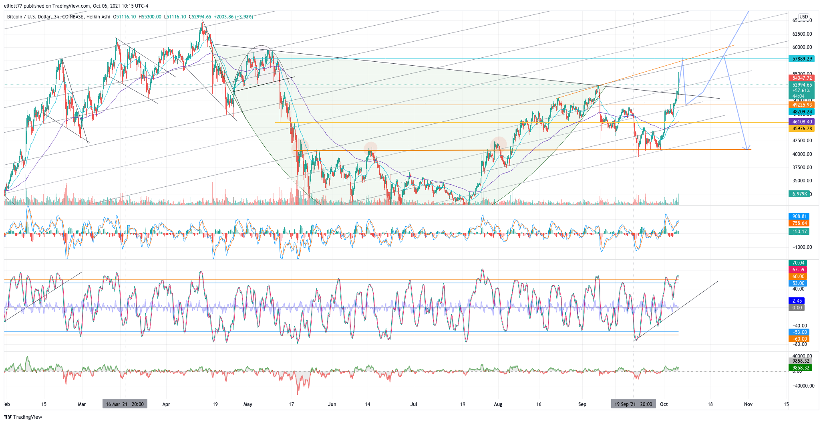Click the 19 Sep '21 20:00 date marker

(x=633, y=404)
